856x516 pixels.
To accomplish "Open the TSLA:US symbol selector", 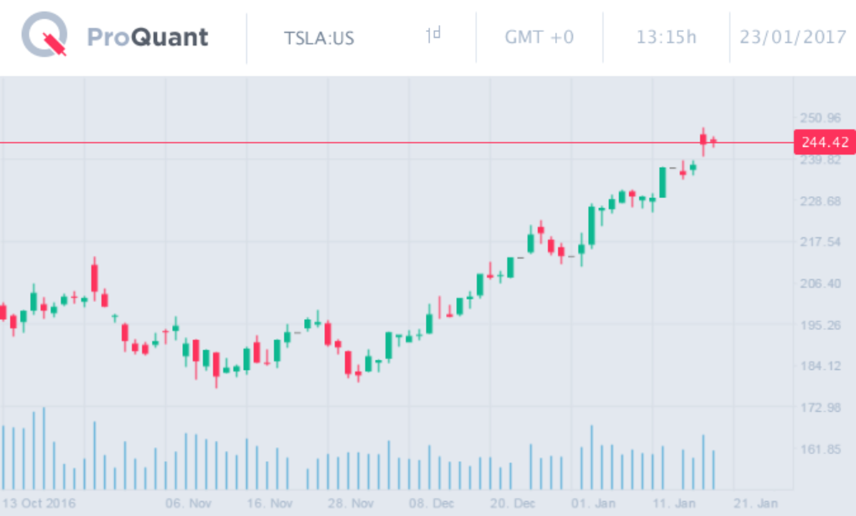I will pyautogui.click(x=319, y=37).
